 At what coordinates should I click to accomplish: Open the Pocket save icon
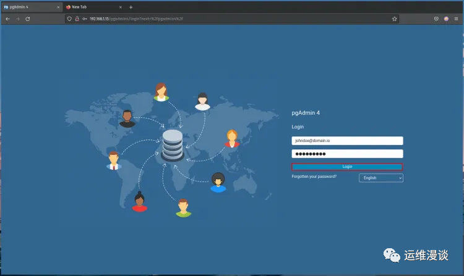(x=436, y=19)
